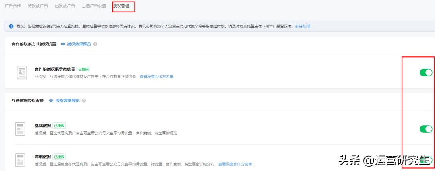Click the 合作前联系方式授权设置 heading

coord(34,44)
